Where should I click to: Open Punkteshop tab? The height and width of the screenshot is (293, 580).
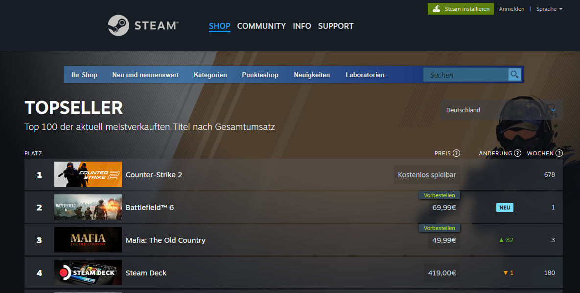point(260,75)
